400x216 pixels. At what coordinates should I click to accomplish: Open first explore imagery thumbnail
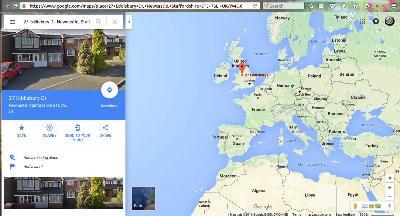click(365, 206)
